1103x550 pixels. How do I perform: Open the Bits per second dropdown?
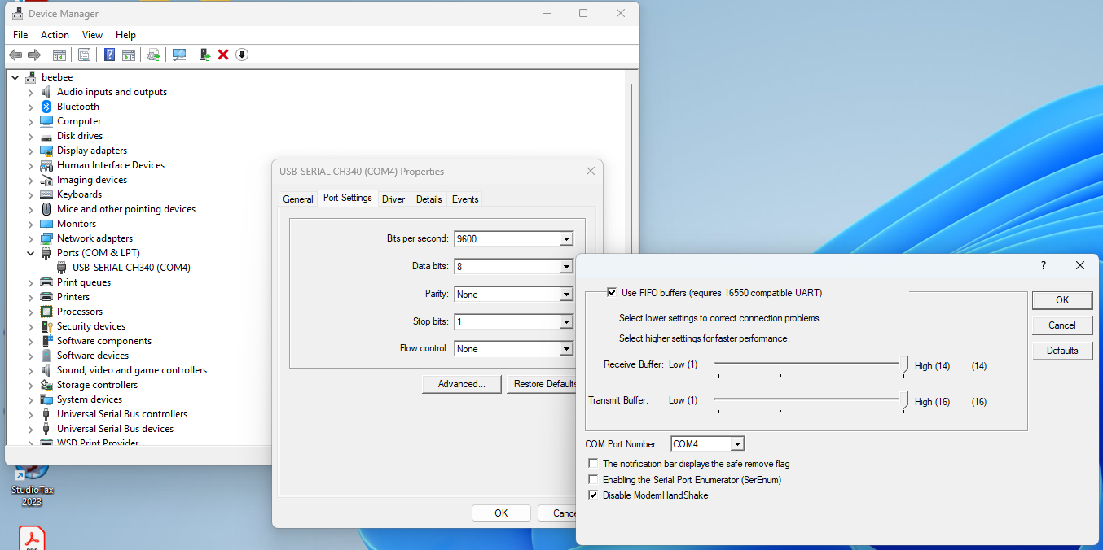(x=565, y=239)
